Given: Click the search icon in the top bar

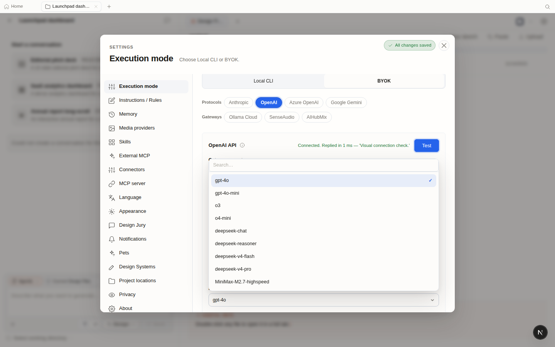Looking at the screenshot, I should [x=547, y=7].
